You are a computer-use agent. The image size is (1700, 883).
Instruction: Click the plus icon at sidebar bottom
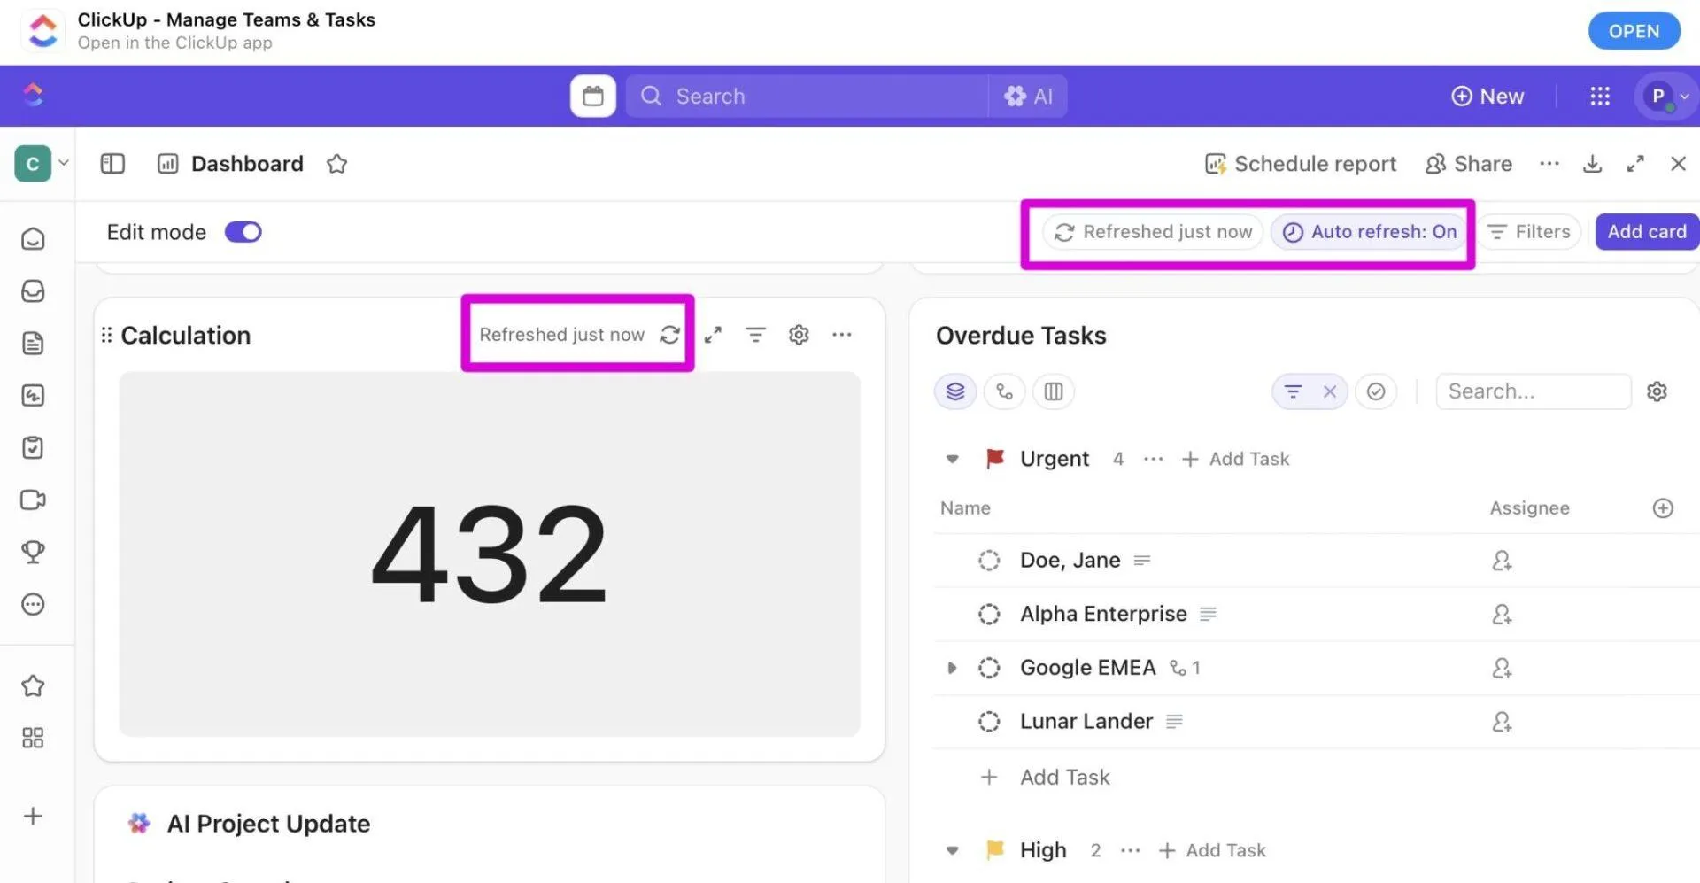tap(33, 817)
